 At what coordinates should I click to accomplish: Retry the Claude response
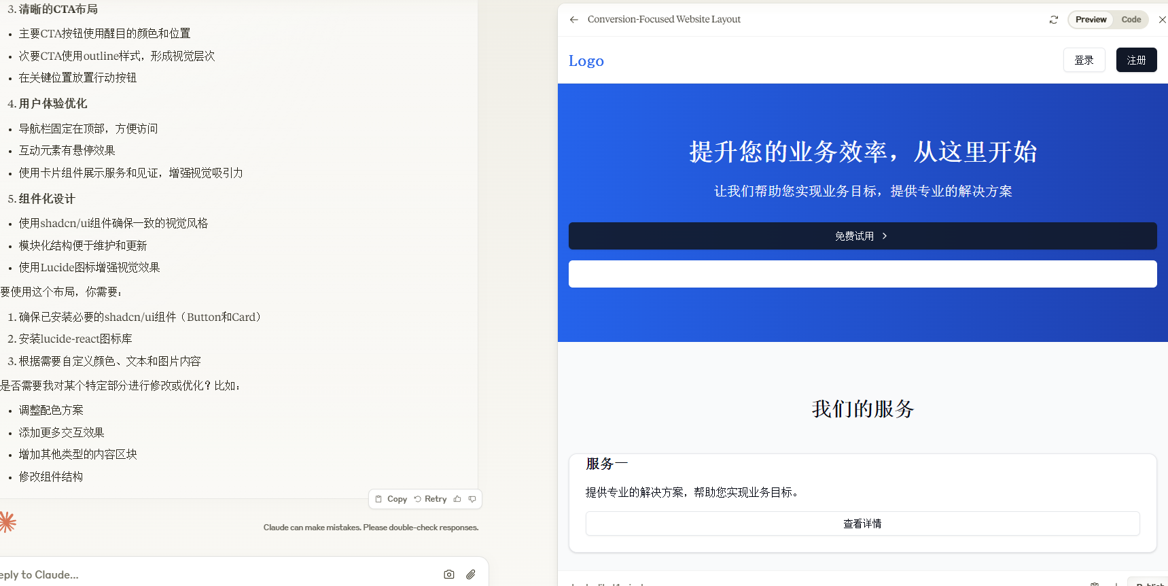(x=431, y=499)
